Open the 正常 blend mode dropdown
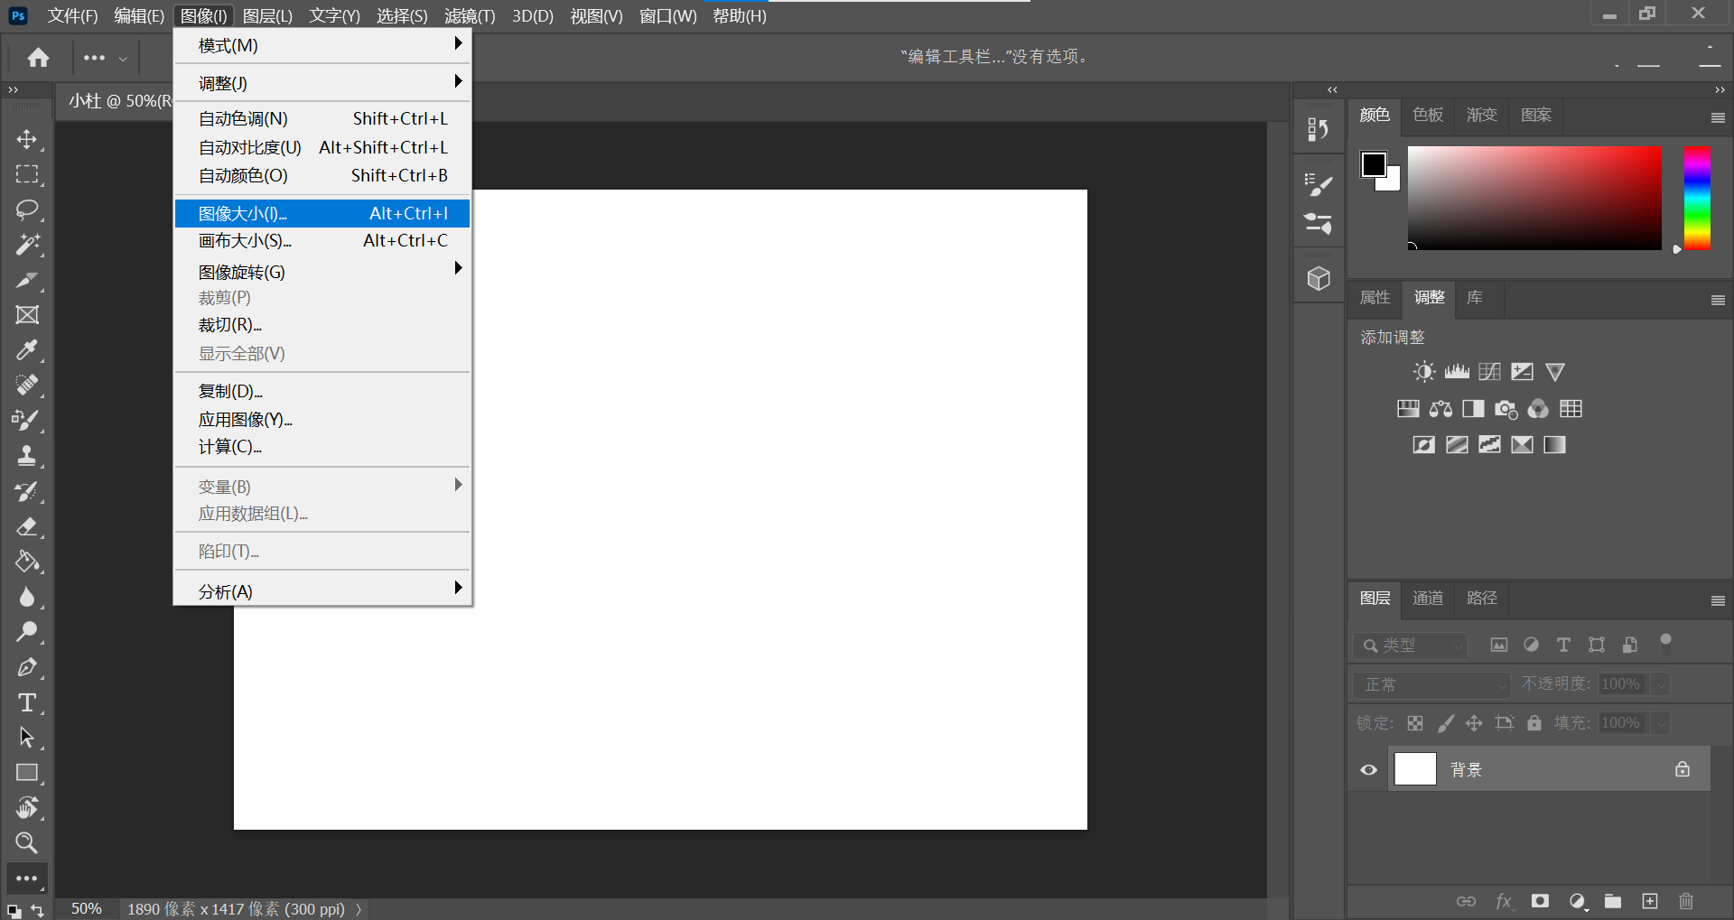The image size is (1734, 920). [1431, 684]
